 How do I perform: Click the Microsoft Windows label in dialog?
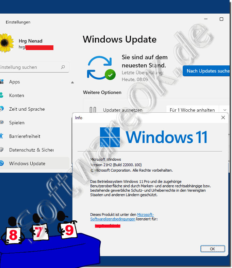tap(105, 159)
